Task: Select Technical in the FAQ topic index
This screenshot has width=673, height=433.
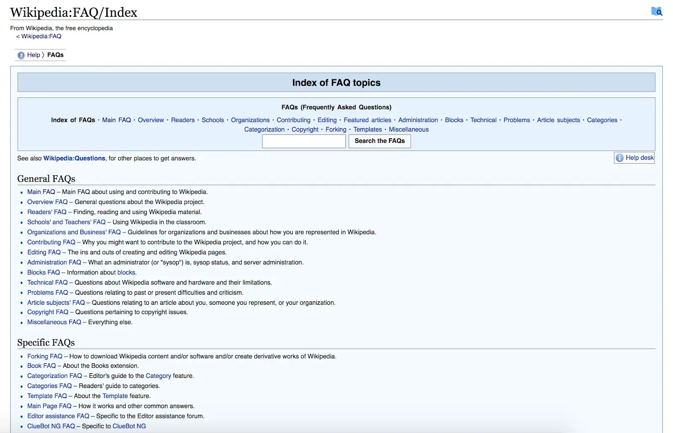Action: pos(483,120)
